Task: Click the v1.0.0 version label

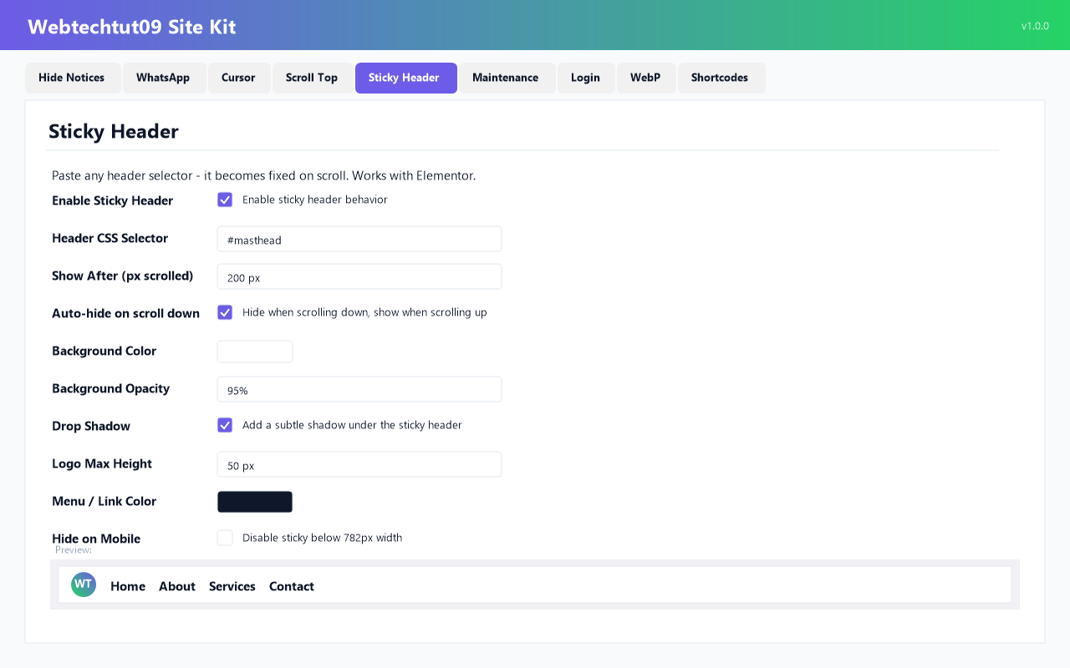Action: click(1035, 26)
